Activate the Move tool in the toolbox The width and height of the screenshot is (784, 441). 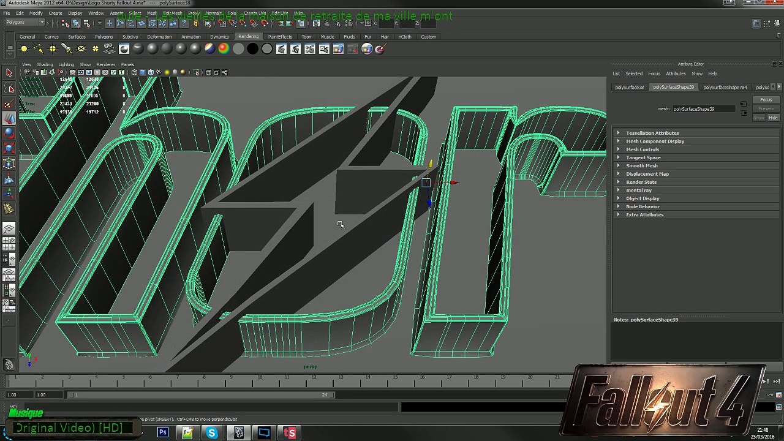tap(9, 118)
